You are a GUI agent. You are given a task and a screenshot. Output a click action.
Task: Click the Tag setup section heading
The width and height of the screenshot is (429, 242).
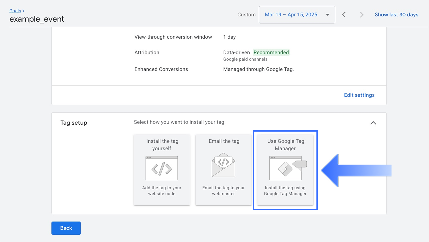[x=74, y=123]
